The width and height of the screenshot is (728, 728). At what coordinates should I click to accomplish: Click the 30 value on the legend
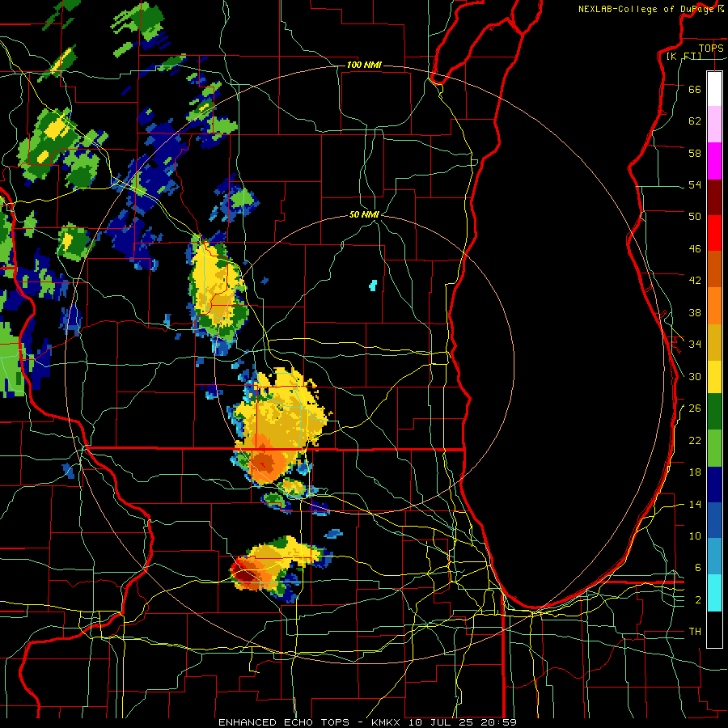pos(695,376)
